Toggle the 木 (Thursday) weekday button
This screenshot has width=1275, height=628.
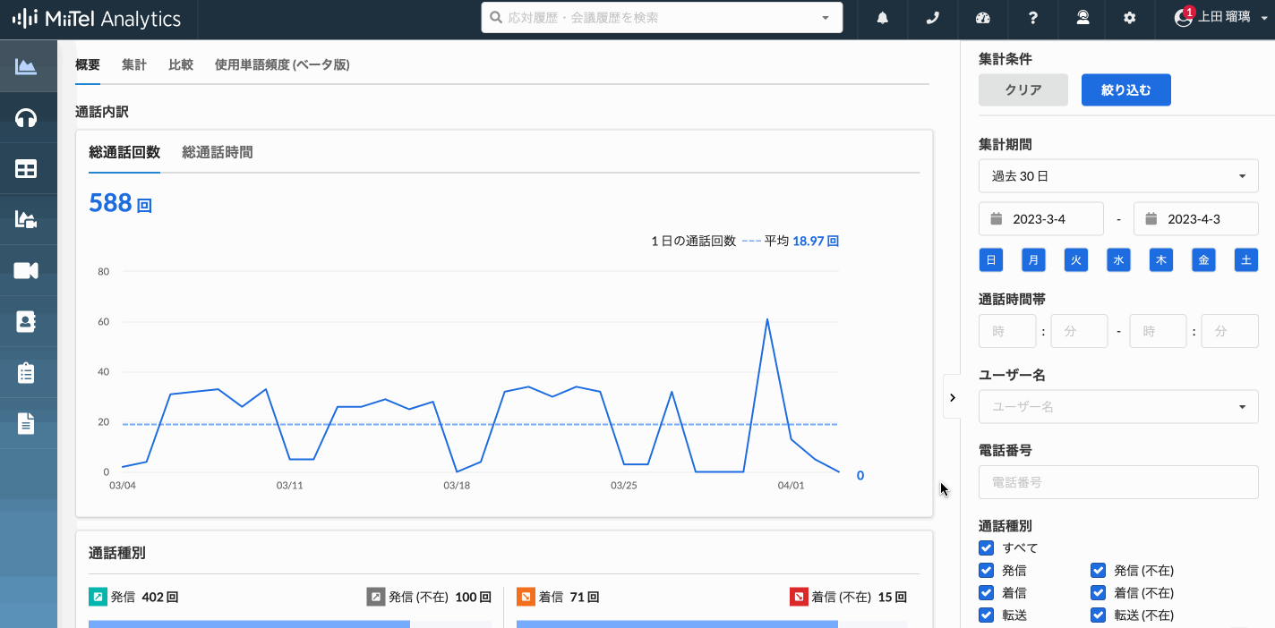[x=1161, y=260]
